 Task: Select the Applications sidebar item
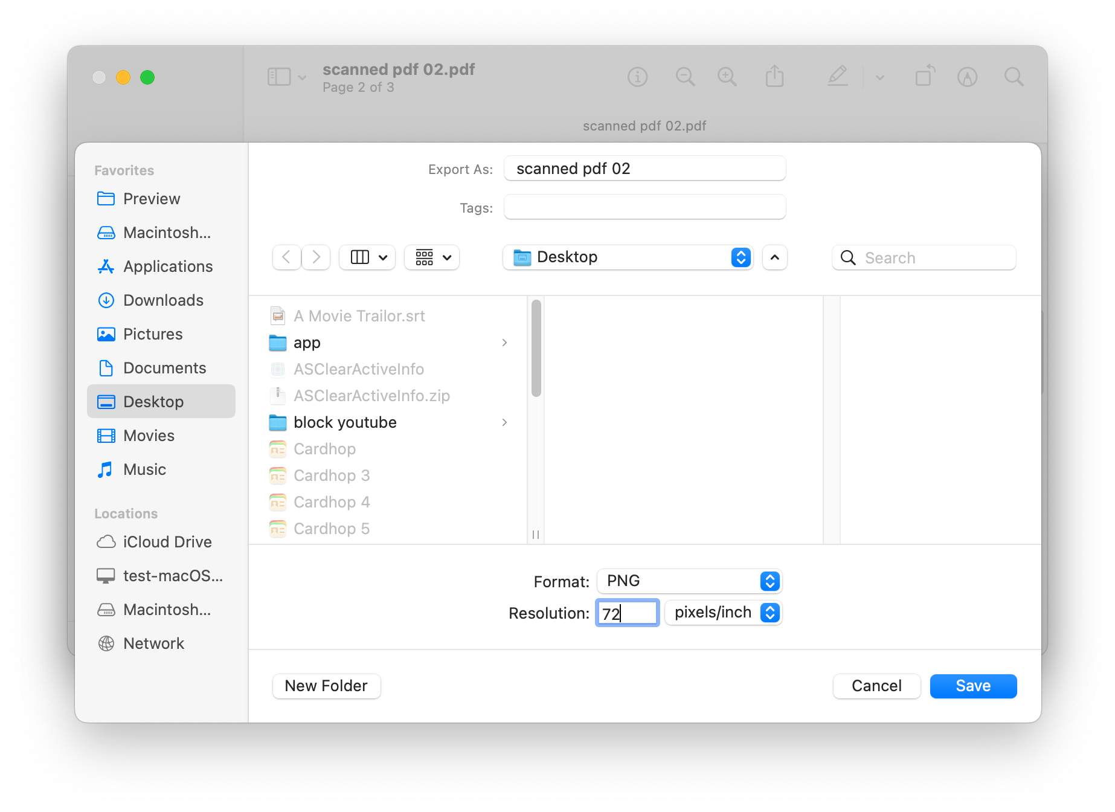[x=167, y=266]
